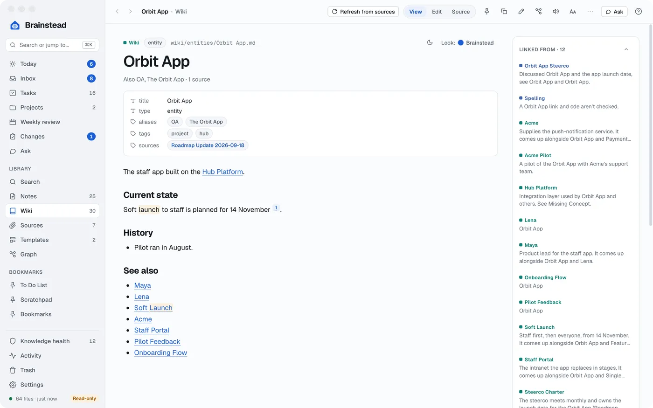Navigate forward with the right arrow

click(x=130, y=12)
